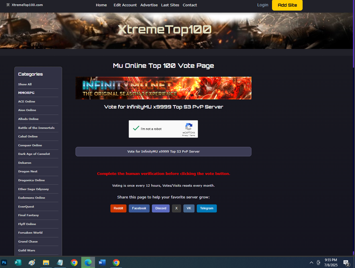Viewport: 355px width, 268px height.
Task: Click Vote for InfinityMU x9999 button
Action: click(x=164, y=151)
